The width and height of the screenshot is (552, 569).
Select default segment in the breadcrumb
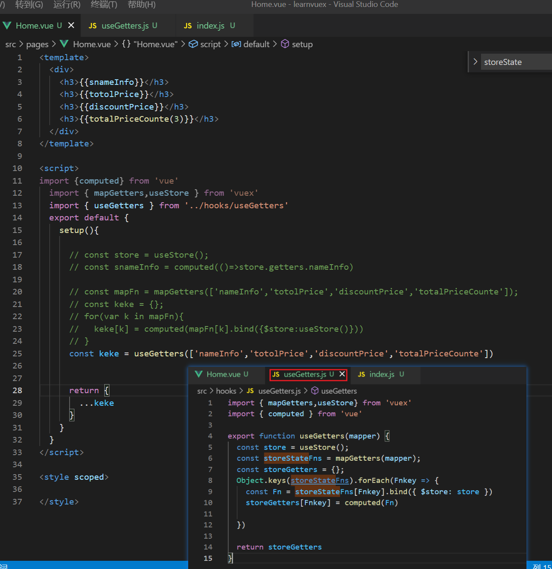pyautogui.click(x=257, y=44)
